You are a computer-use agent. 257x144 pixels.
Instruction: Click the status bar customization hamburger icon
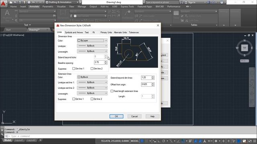[x=255, y=141]
